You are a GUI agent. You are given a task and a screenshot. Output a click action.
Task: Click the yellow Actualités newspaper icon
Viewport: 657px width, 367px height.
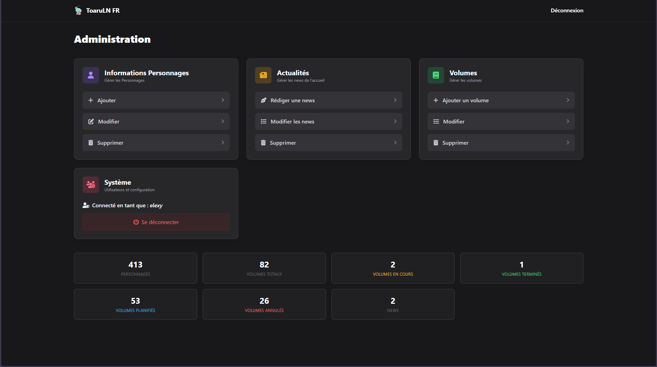[263, 75]
